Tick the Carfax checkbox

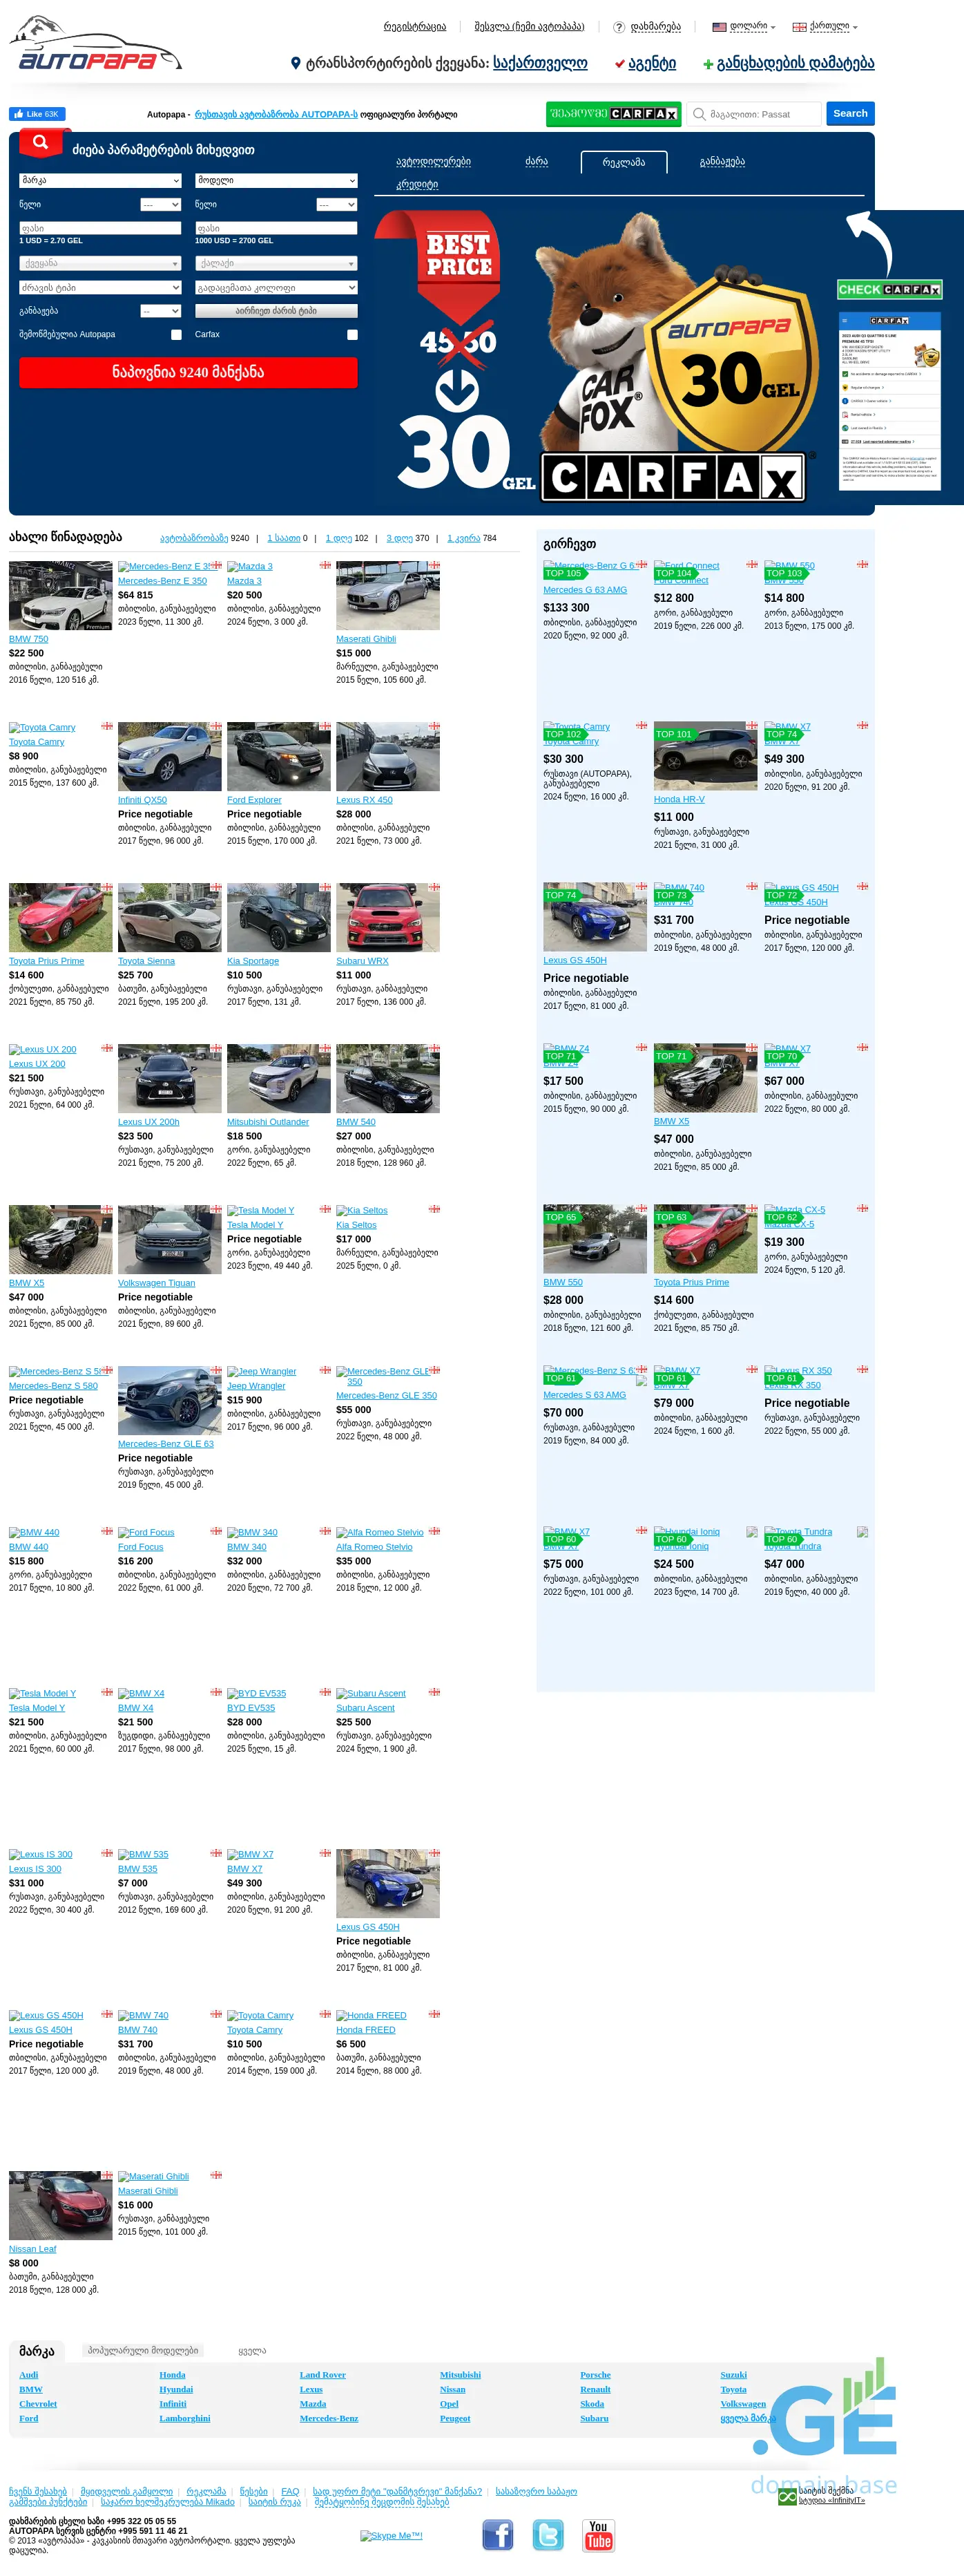tap(351, 335)
